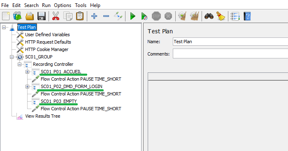
Task: Click the Clear all broom icon
Action: pyautogui.click(x=195, y=16)
